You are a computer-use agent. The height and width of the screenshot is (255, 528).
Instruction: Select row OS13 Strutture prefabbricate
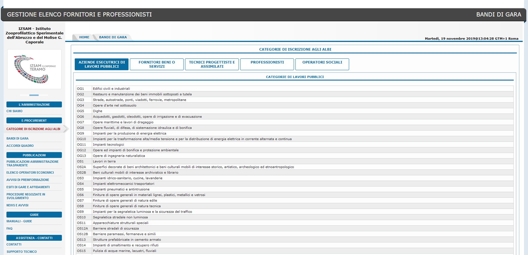pyautogui.click(x=295, y=239)
